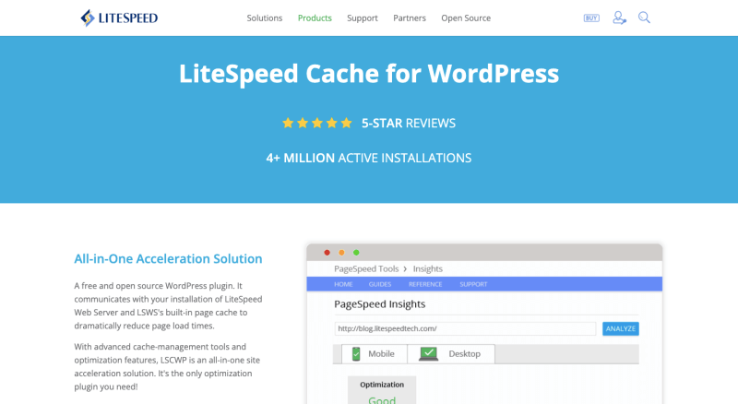This screenshot has width=738, height=404.
Task: Click HOME in the blue bar
Action: pyautogui.click(x=343, y=284)
